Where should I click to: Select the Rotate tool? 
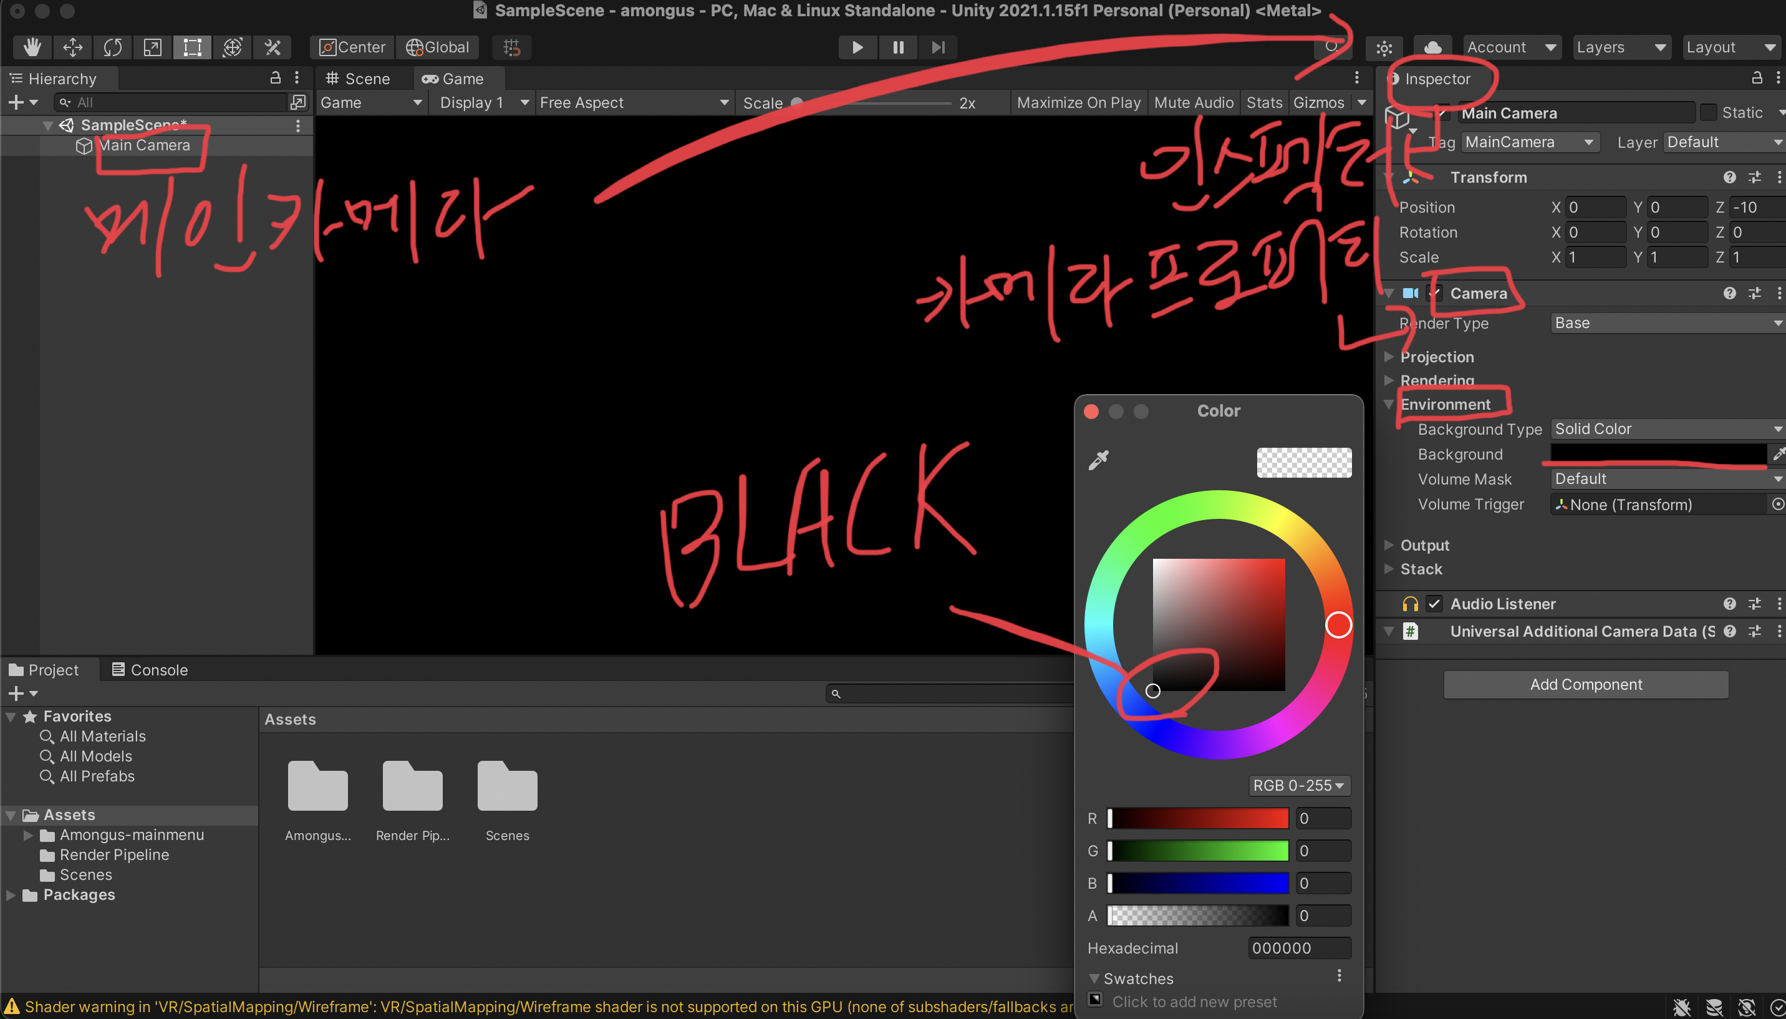pos(112,47)
